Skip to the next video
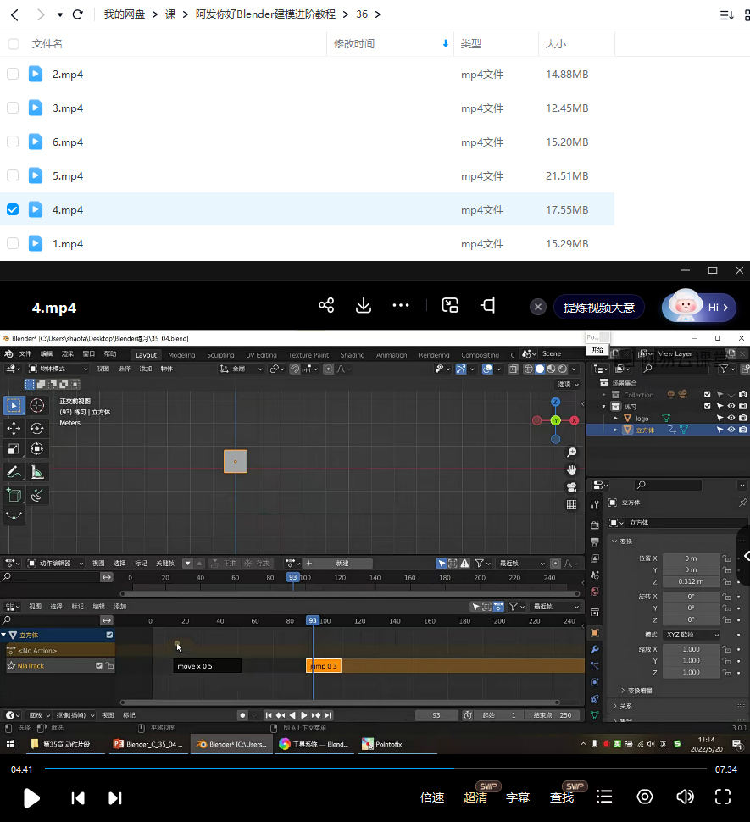This screenshot has width=750, height=822. coord(115,797)
